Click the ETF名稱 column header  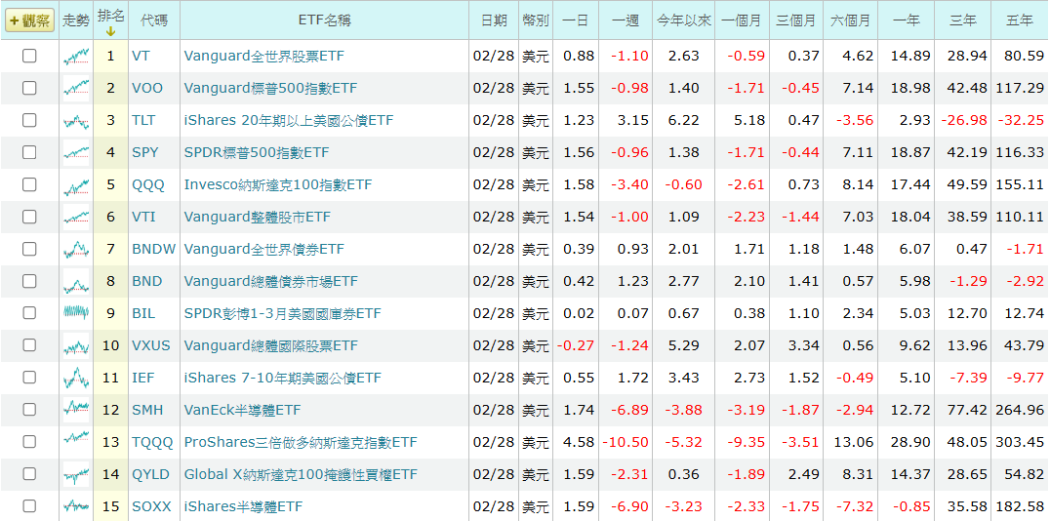click(324, 20)
